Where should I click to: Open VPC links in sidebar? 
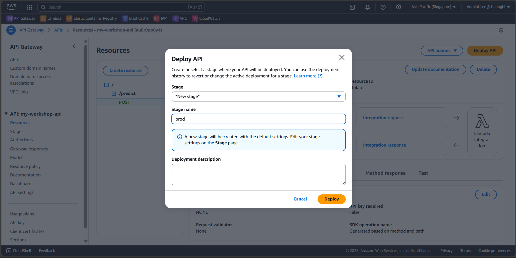19,92
